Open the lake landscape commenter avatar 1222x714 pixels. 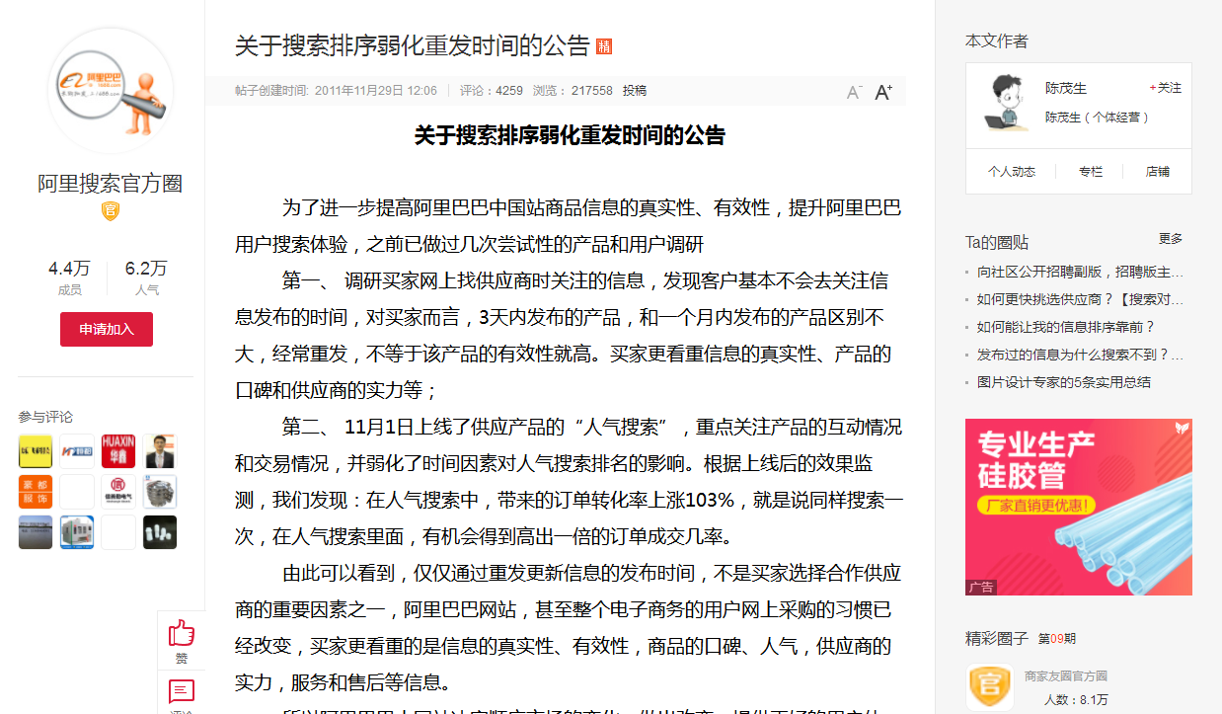click(x=36, y=532)
